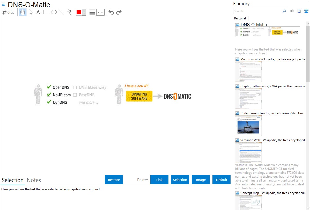Open the Under Frozen Tundra snapshot thumbnail
Image resolution: width=310 pixels, height=210 pixels.
(x=248, y=126)
